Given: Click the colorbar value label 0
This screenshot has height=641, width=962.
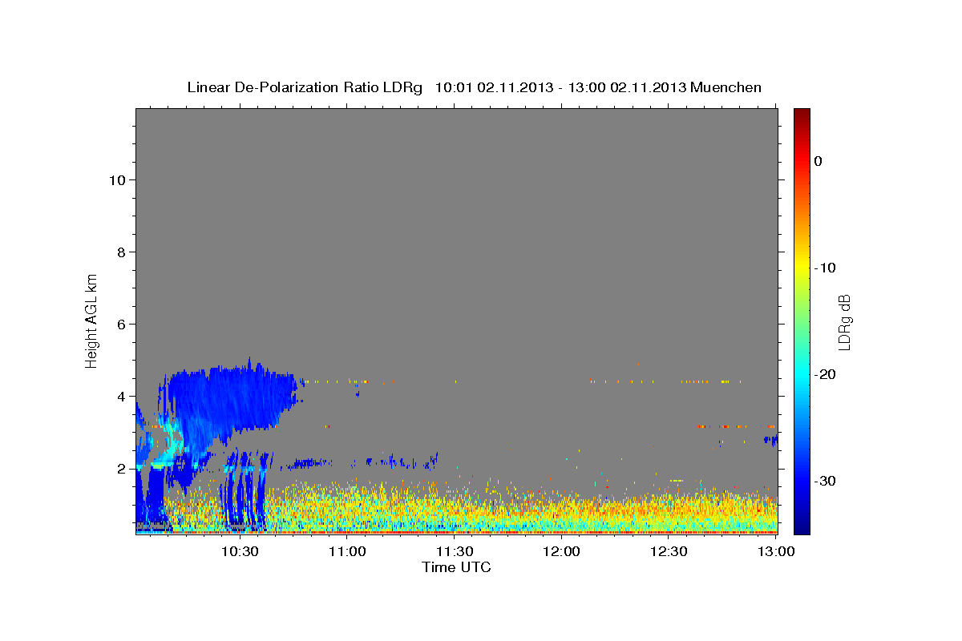Looking at the screenshot, I should 818,161.
